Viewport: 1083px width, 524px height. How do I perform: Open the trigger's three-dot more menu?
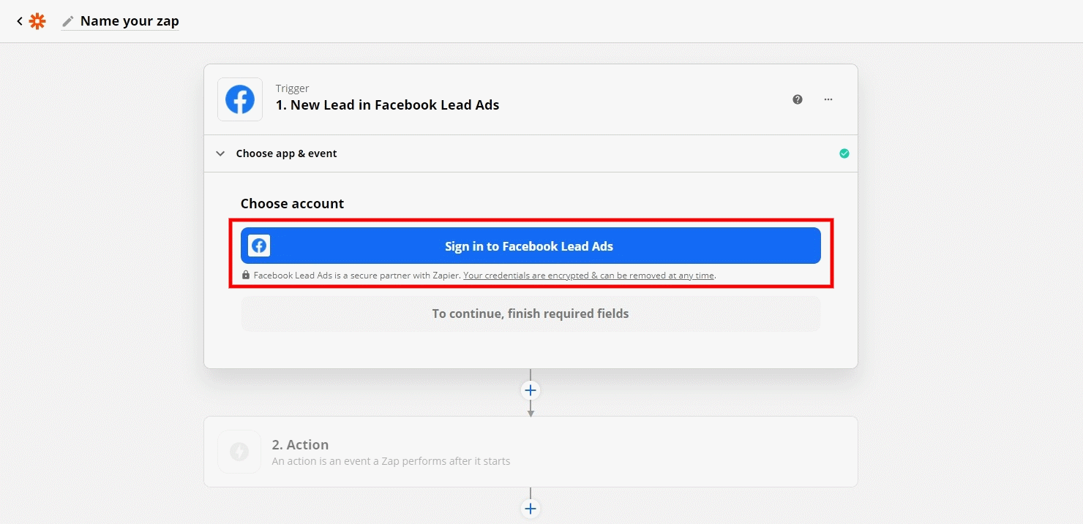tap(828, 99)
